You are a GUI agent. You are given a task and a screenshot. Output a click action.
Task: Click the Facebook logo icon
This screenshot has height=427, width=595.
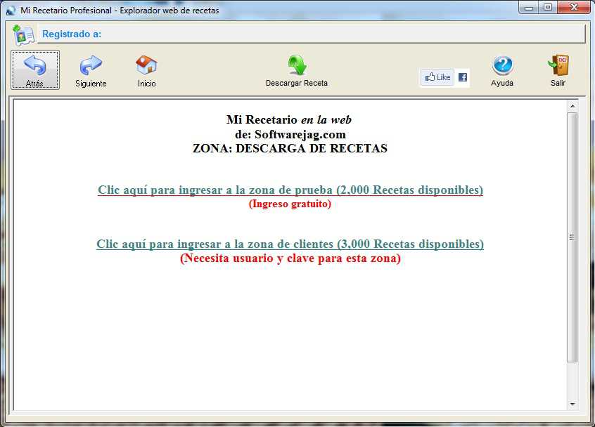click(463, 77)
